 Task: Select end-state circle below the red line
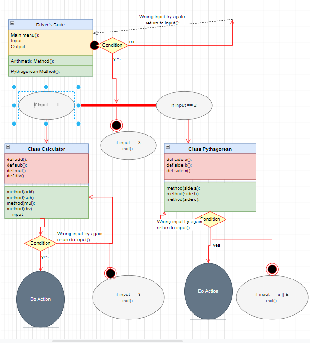[x=116, y=125]
